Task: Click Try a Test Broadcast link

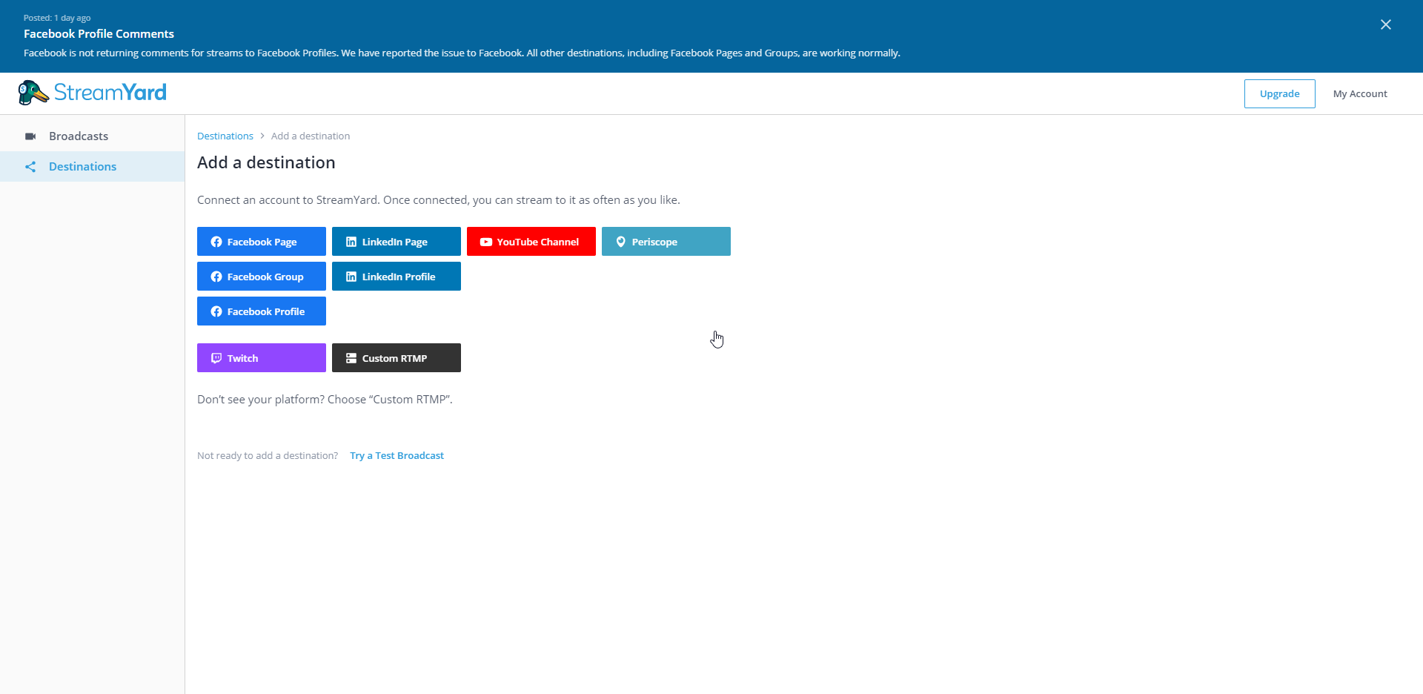Action: click(x=397, y=455)
